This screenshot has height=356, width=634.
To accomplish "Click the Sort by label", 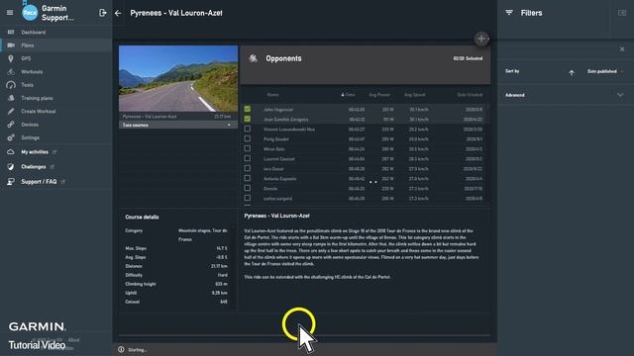I will point(512,71).
